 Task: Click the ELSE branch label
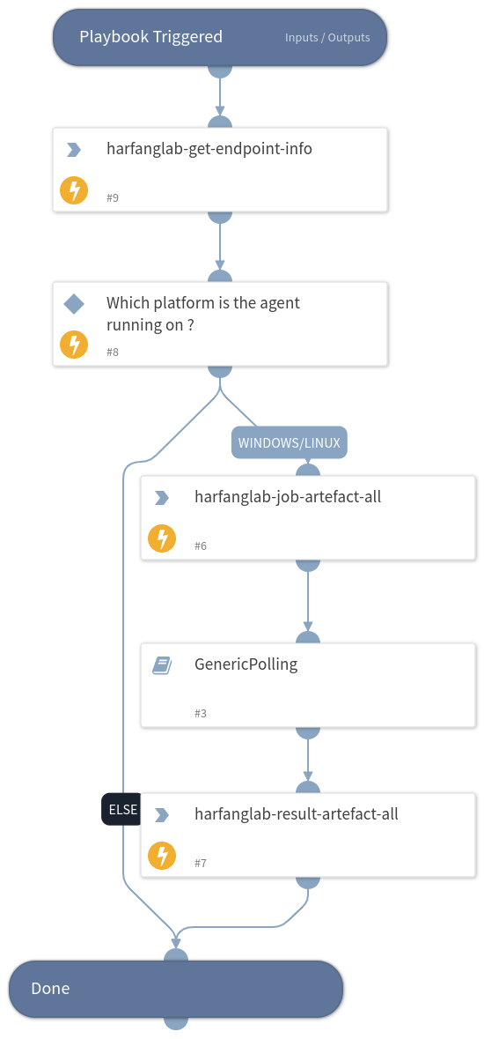point(121,809)
